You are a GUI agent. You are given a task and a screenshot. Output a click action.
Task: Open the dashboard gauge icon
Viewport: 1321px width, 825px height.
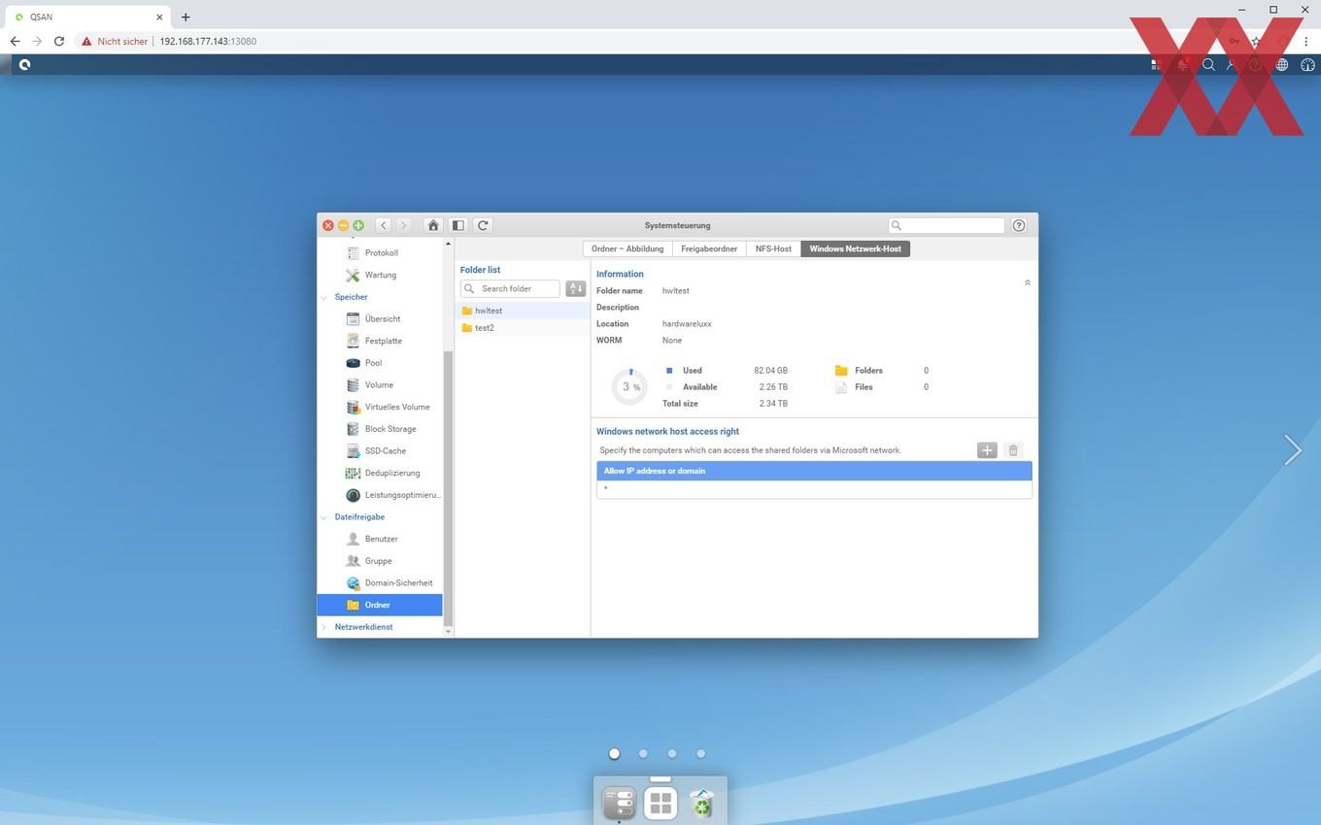1307,65
